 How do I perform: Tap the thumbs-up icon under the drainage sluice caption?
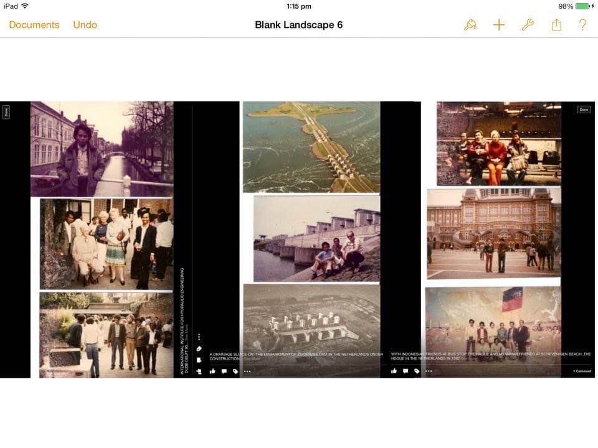coord(212,371)
